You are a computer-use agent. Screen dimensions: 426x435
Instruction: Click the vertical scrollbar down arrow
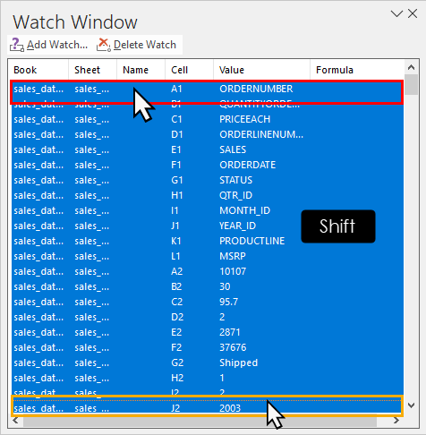tap(411, 405)
